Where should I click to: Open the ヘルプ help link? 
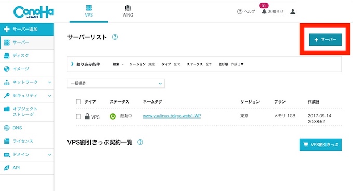250,12
